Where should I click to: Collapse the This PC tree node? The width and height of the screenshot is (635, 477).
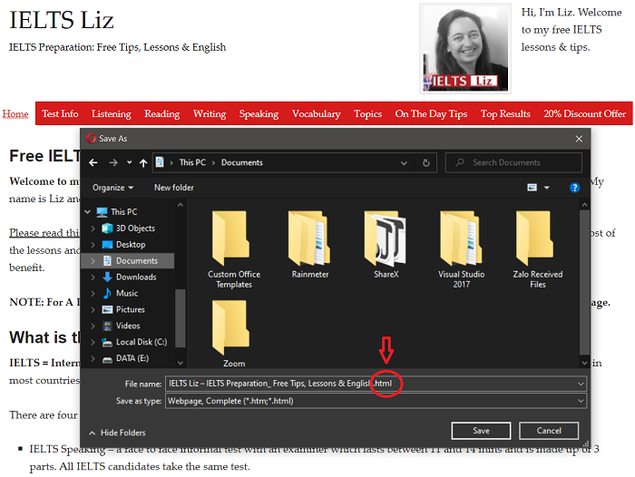(x=87, y=212)
